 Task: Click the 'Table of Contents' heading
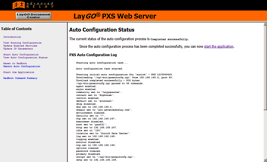coord(16,29)
